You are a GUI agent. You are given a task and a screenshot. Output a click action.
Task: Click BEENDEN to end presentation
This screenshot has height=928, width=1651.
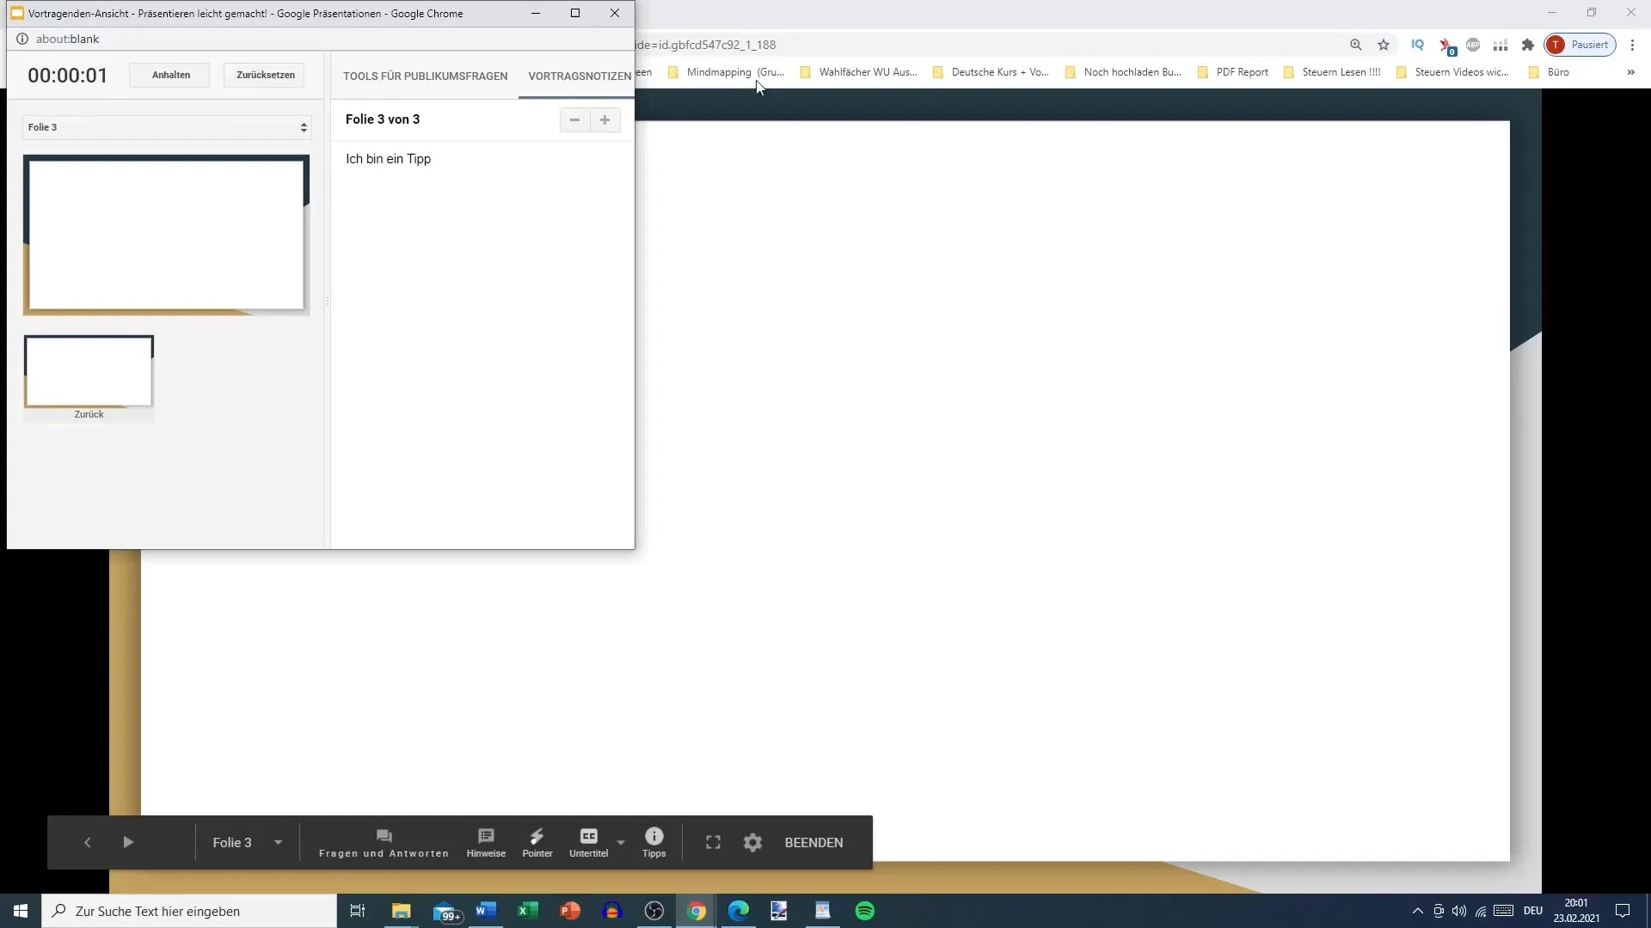click(x=813, y=842)
